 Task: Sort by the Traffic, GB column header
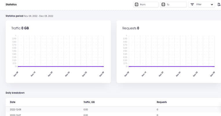click(x=89, y=102)
